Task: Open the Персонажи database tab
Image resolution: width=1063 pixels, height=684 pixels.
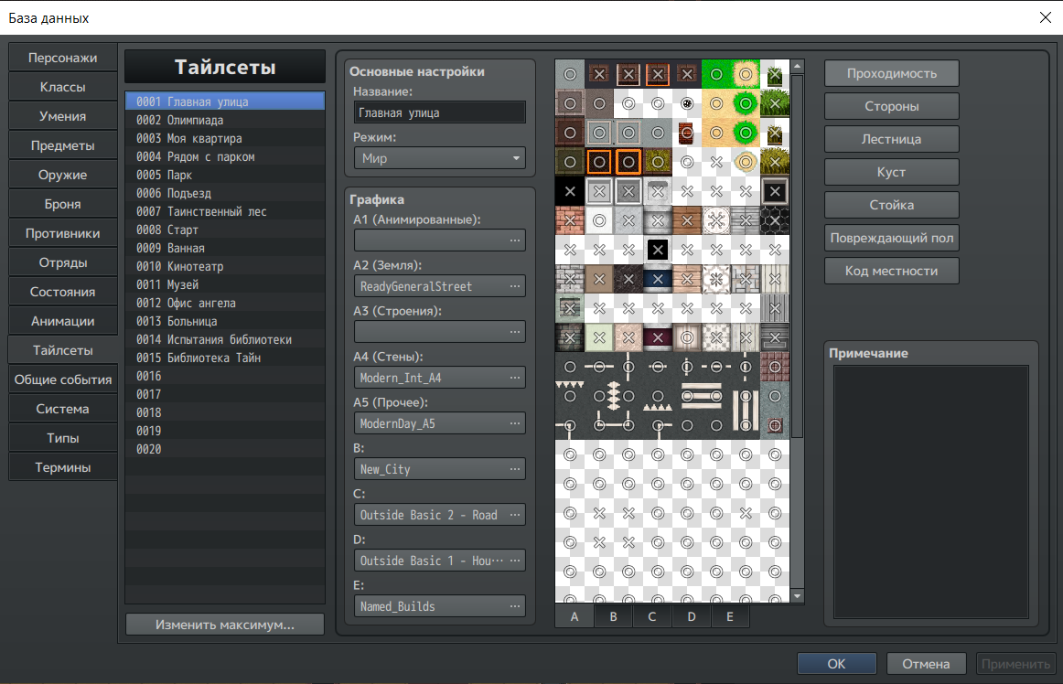Action: pyautogui.click(x=62, y=58)
